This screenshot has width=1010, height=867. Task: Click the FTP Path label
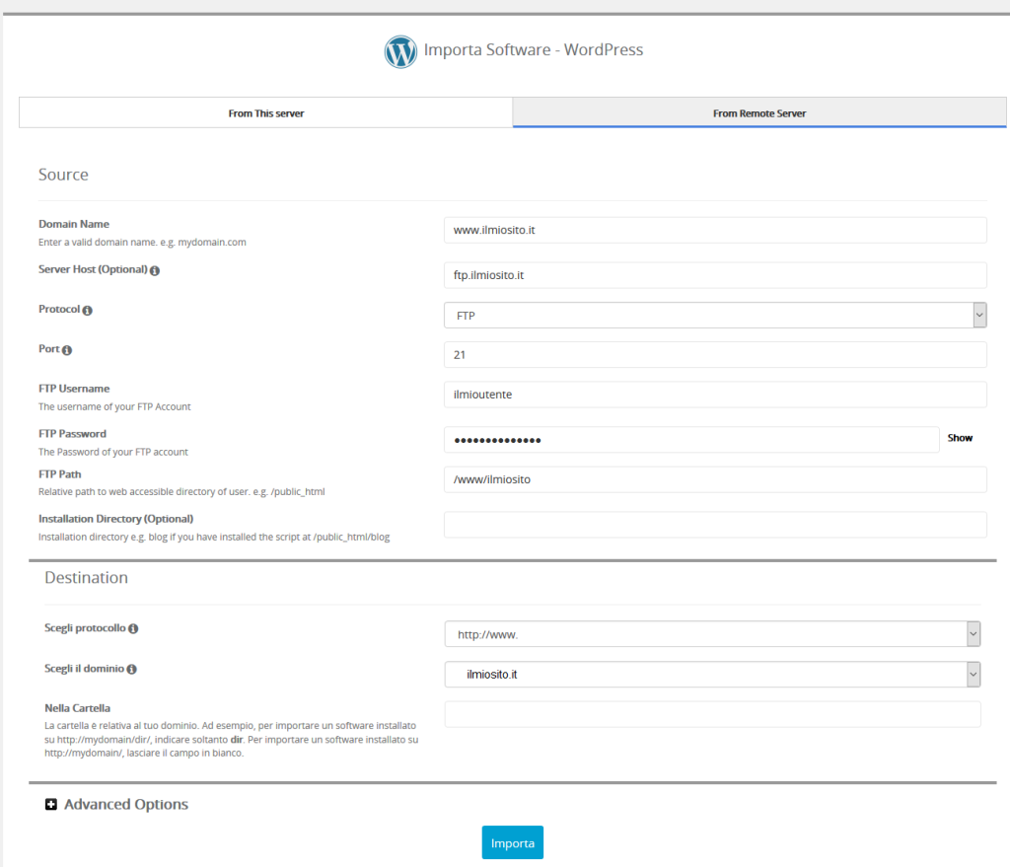point(60,474)
